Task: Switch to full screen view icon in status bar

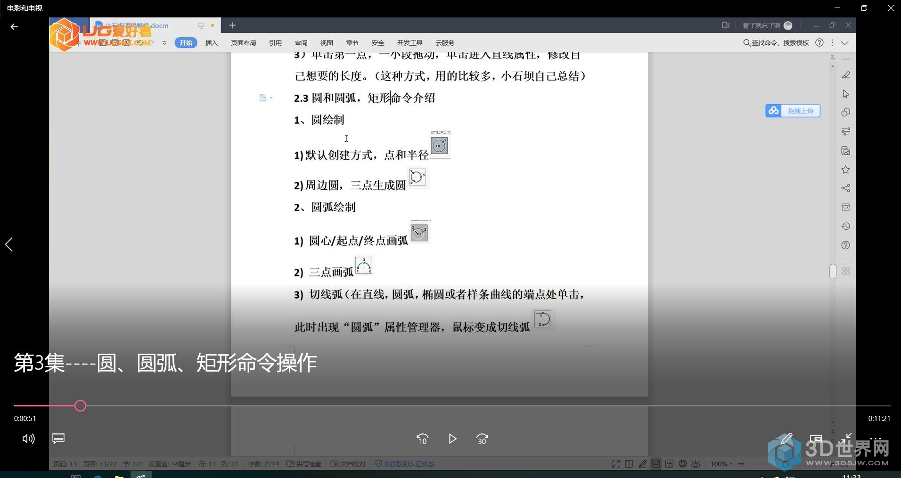Action: pos(615,464)
